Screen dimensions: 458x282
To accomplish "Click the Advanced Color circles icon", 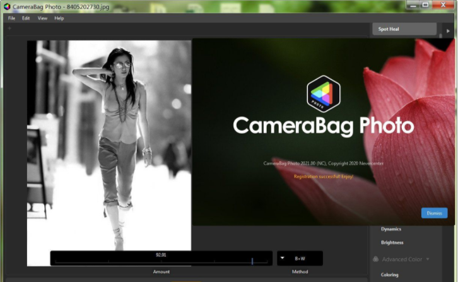I will point(375,259).
